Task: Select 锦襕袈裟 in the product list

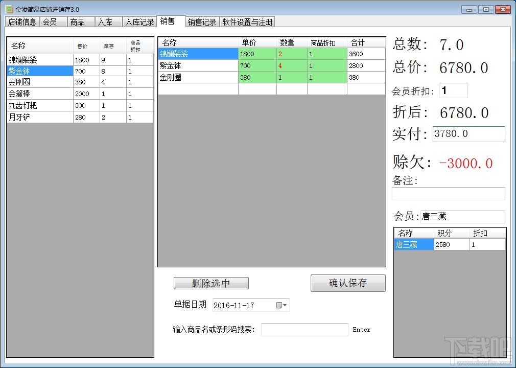Action: point(40,60)
